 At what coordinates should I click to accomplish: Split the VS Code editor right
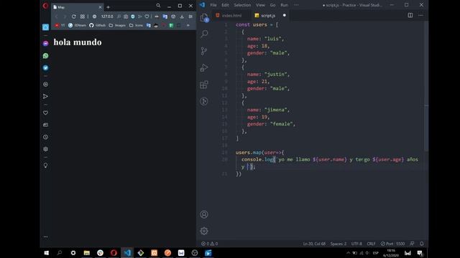(410, 15)
